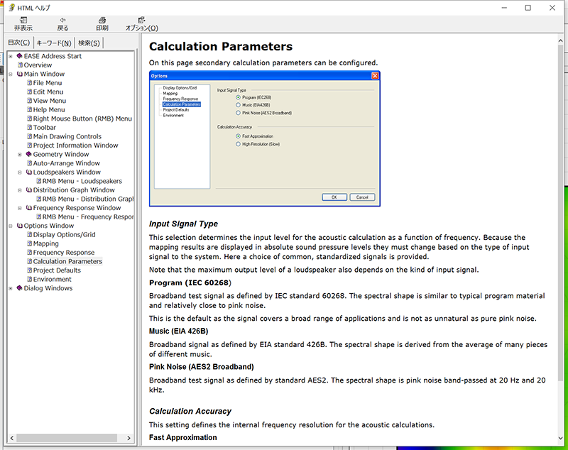Click the page icon beside Edit Menu
568x450 pixels.
pyautogui.click(x=30, y=92)
